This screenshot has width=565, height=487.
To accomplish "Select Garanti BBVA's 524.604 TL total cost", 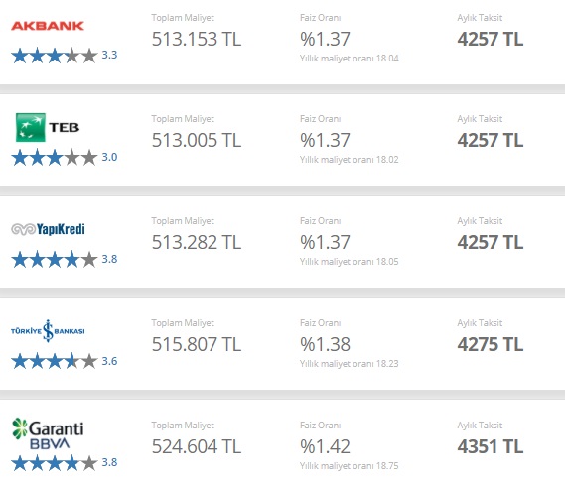I will (197, 446).
